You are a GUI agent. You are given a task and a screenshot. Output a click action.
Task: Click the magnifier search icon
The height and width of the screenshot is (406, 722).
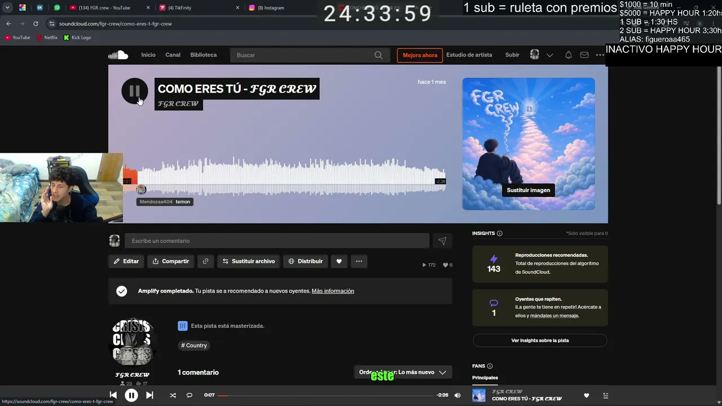378,55
